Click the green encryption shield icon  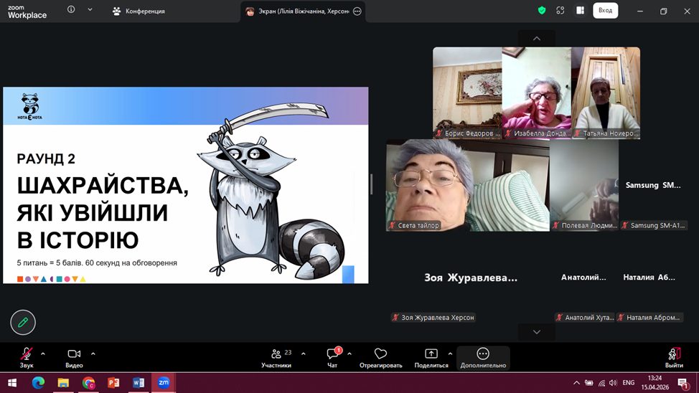542,11
